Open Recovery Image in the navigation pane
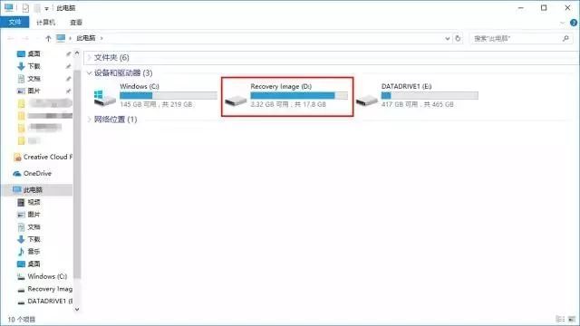 pyautogui.click(x=50, y=289)
